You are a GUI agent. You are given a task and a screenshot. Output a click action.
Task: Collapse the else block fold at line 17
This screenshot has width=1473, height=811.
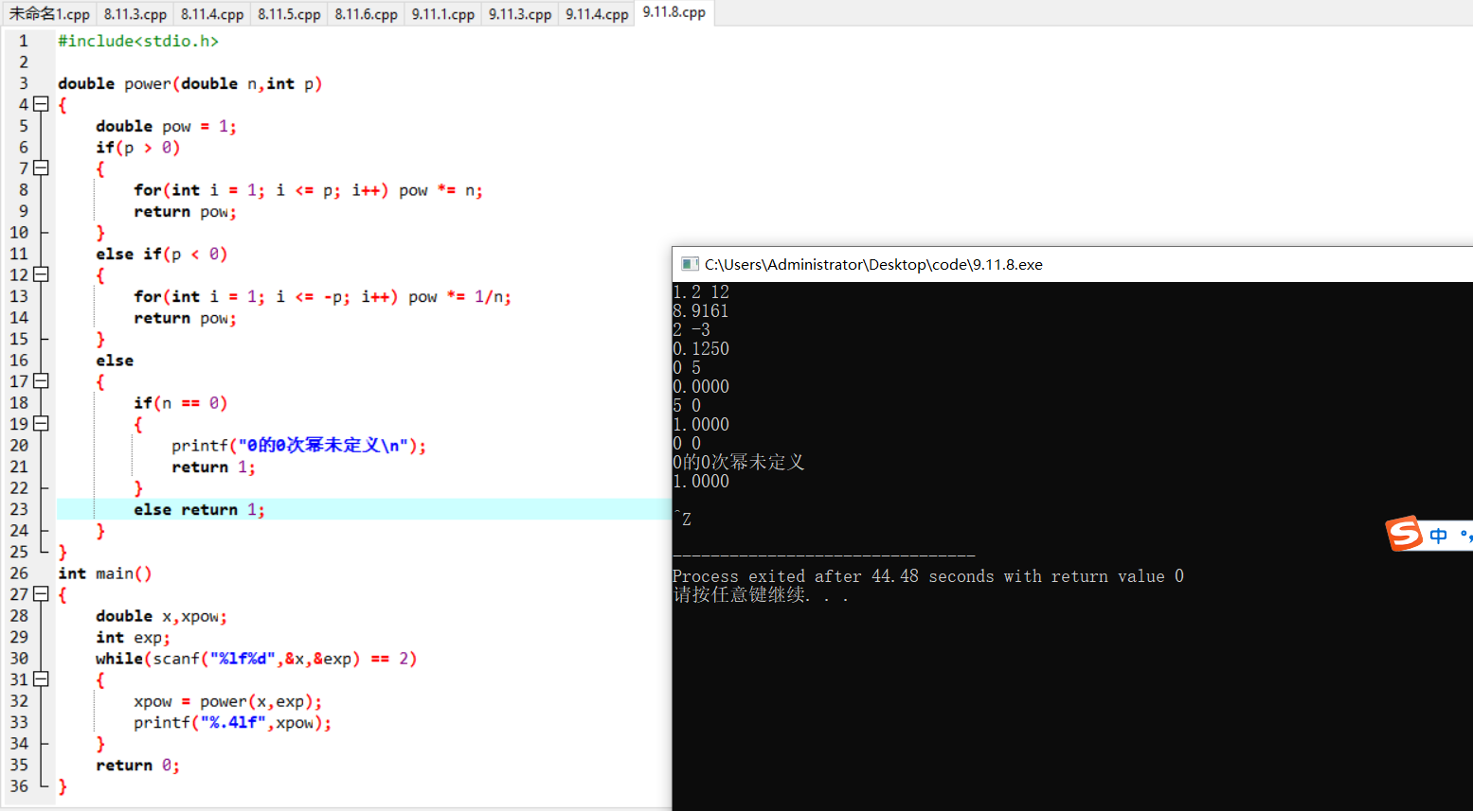[41, 381]
